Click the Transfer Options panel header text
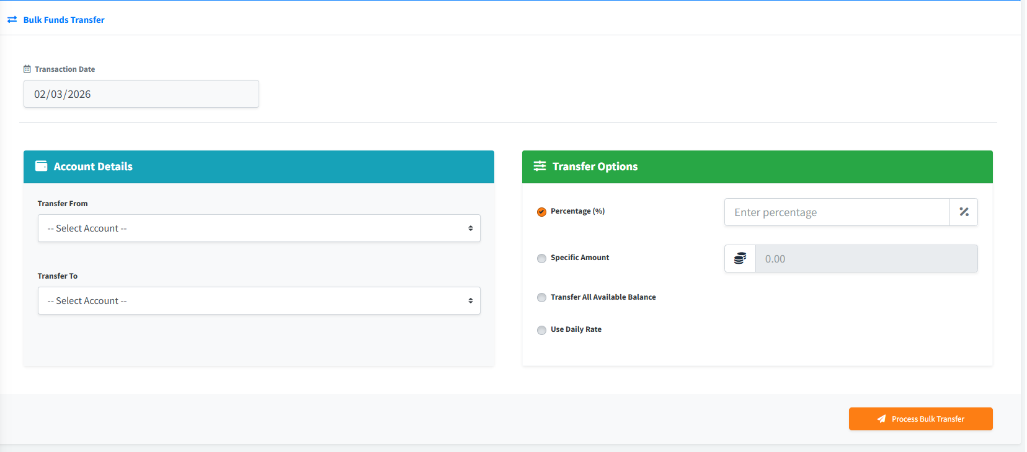This screenshot has width=1027, height=452. [595, 167]
